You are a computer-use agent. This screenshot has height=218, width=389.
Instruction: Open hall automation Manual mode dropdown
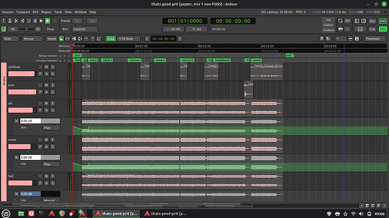51,200
